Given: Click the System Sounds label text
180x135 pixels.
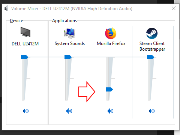Looking at the screenshot, I should pyautogui.click(x=70, y=43).
